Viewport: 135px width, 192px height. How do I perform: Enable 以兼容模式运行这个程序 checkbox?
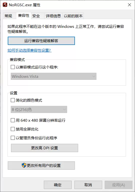(13, 67)
